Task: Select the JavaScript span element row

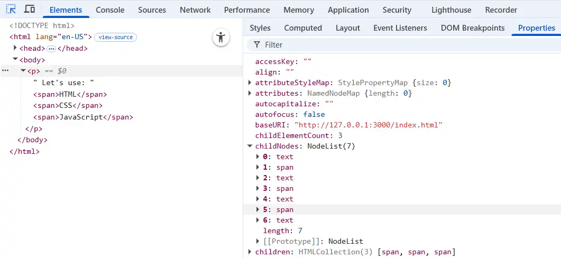Action: (x=83, y=117)
